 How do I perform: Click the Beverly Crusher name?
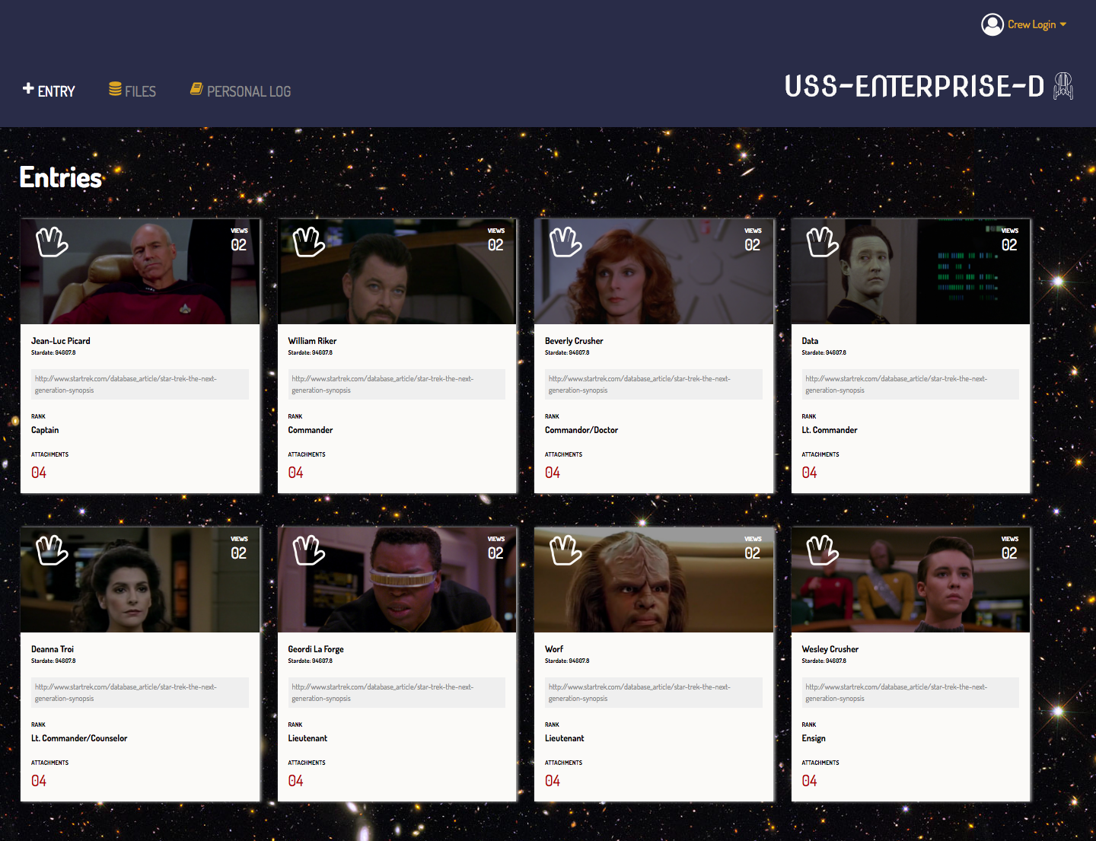(x=574, y=341)
